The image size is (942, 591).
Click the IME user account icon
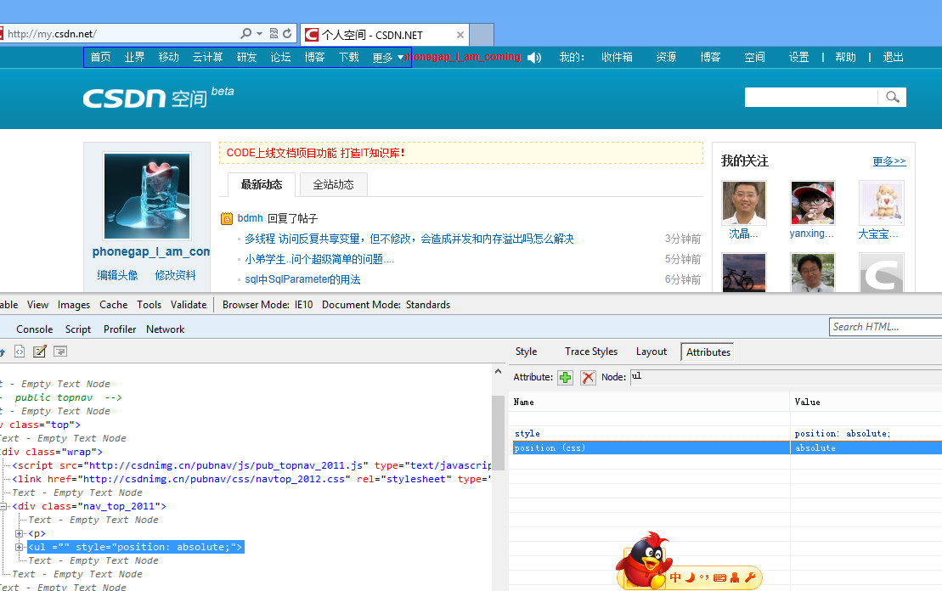735,577
